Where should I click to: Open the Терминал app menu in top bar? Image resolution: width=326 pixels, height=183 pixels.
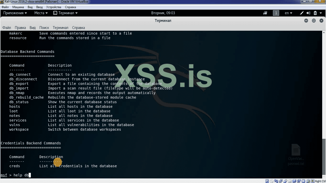(65, 13)
